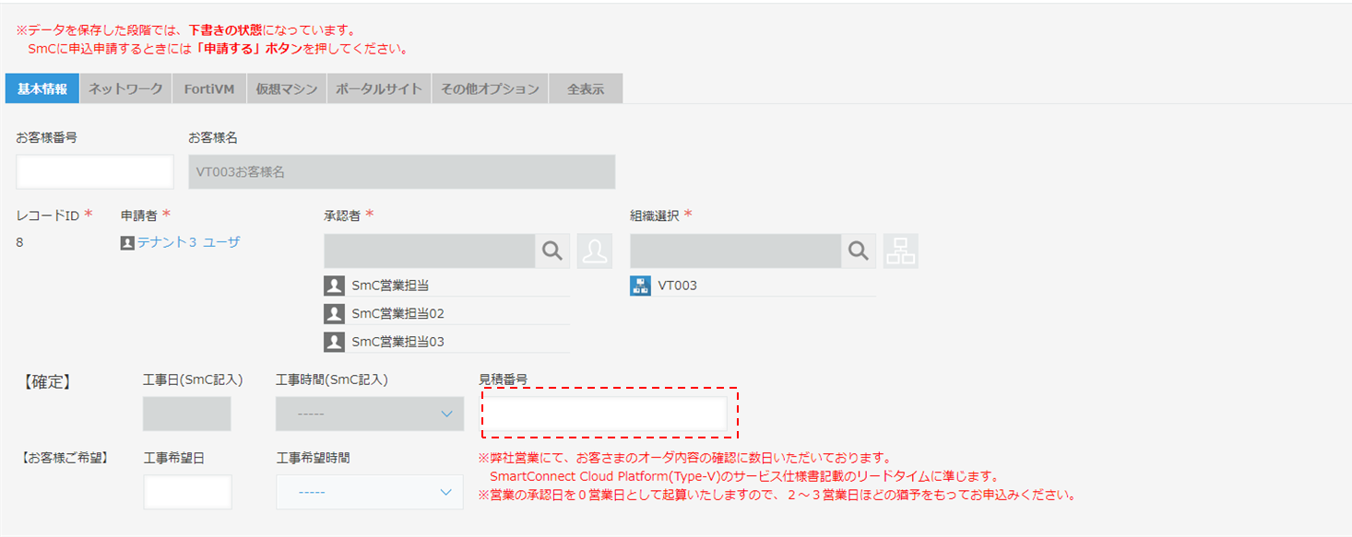The height and width of the screenshot is (537, 1352).
Task: Open the 仮想マシン tab
Action: (x=287, y=88)
